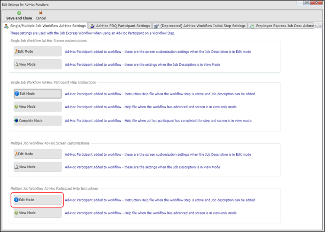
Task: Click View Mode under Single Job Screen customizations
Action: pyautogui.click(x=38, y=64)
